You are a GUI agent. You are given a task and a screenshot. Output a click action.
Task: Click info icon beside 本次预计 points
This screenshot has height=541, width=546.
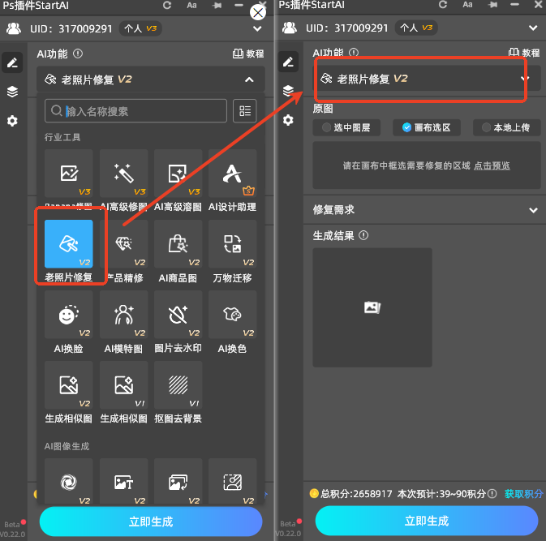pyautogui.click(x=492, y=494)
